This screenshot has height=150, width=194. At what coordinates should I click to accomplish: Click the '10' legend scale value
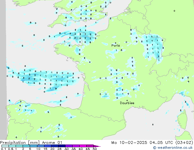coord(38,149)
